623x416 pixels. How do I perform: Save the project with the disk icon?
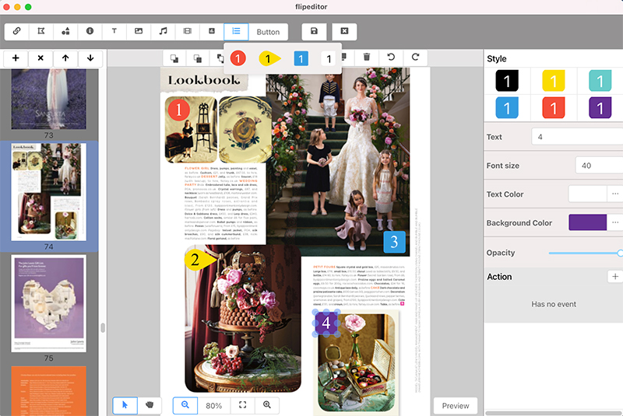[x=314, y=31]
